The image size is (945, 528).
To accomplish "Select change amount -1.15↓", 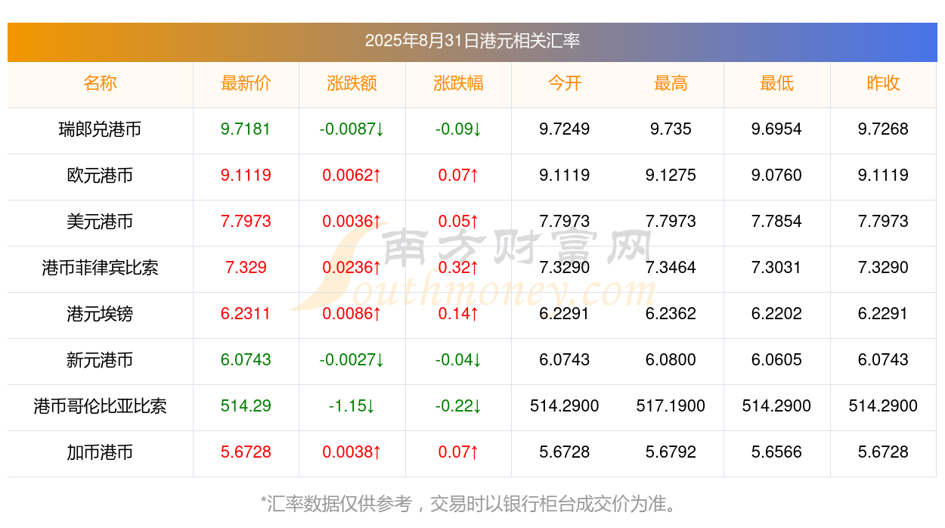I will coord(352,406).
